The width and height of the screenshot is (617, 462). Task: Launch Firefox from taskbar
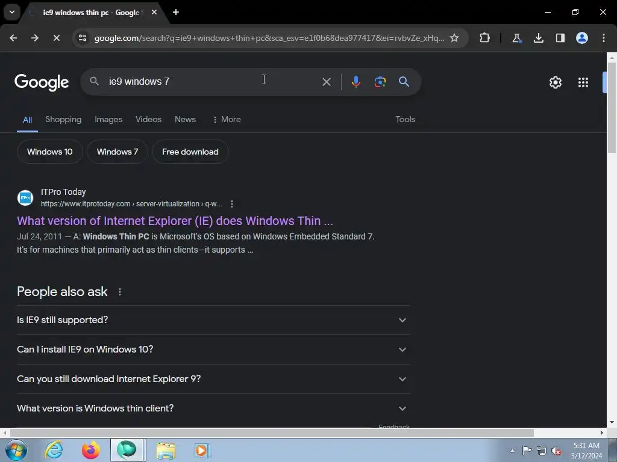(x=91, y=450)
